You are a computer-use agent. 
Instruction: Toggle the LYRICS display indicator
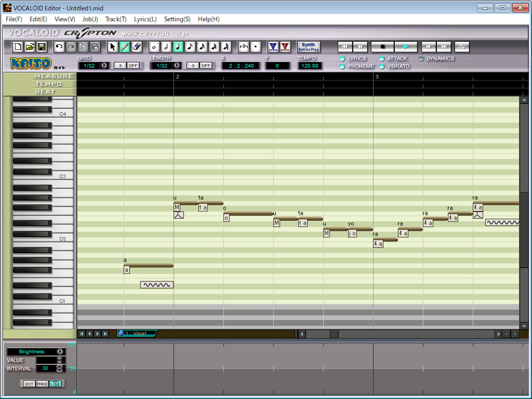(x=342, y=59)
